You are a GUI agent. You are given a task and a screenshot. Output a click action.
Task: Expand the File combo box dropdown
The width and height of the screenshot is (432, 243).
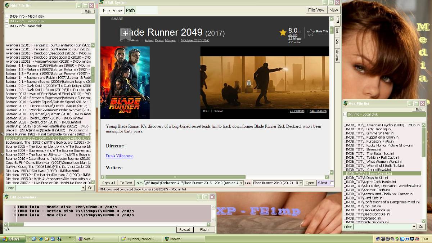pyautogui.click(x=301, y=183)
